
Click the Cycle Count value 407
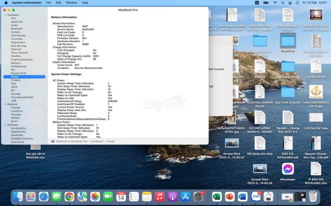[x=77, y=65]
